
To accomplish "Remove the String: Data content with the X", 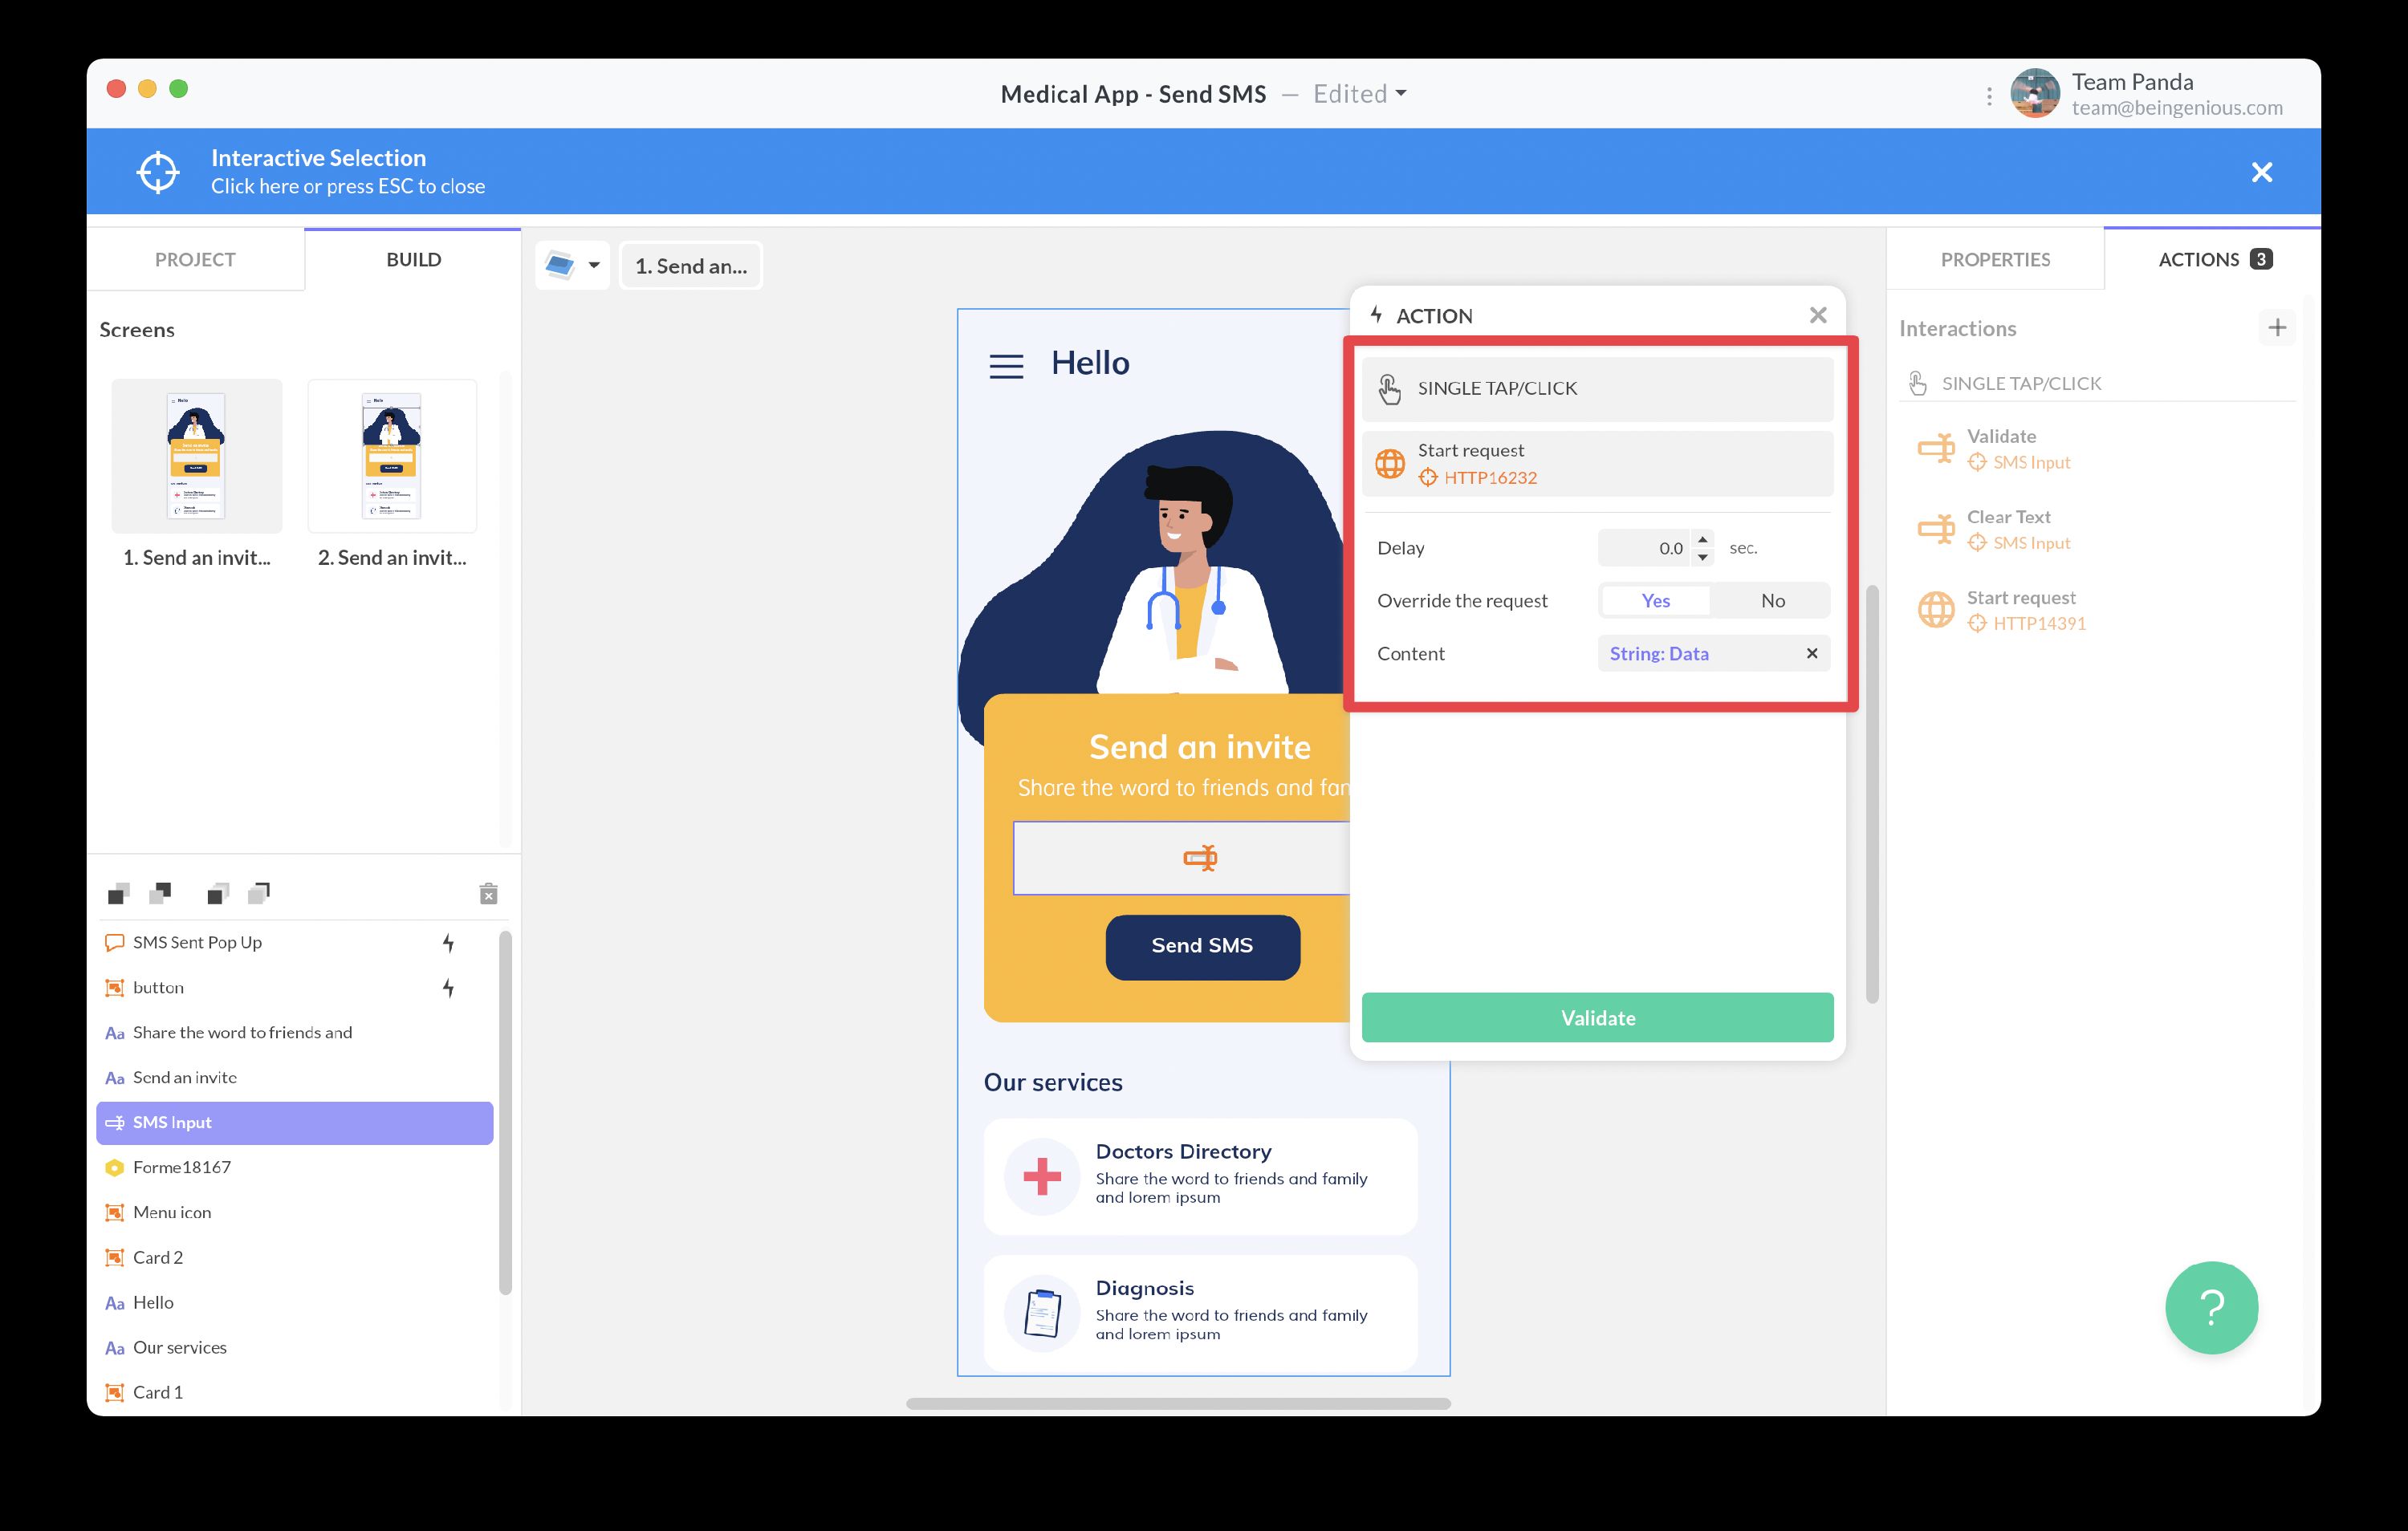I will (1811, 653).
